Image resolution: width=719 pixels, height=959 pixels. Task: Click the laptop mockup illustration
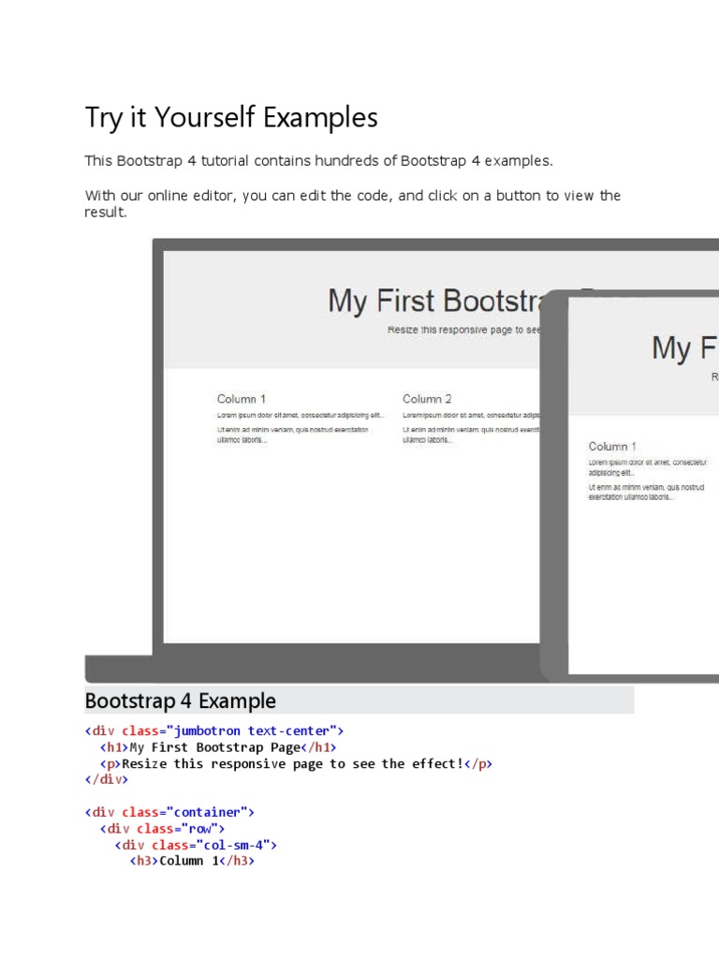click(x=402, y=461)
